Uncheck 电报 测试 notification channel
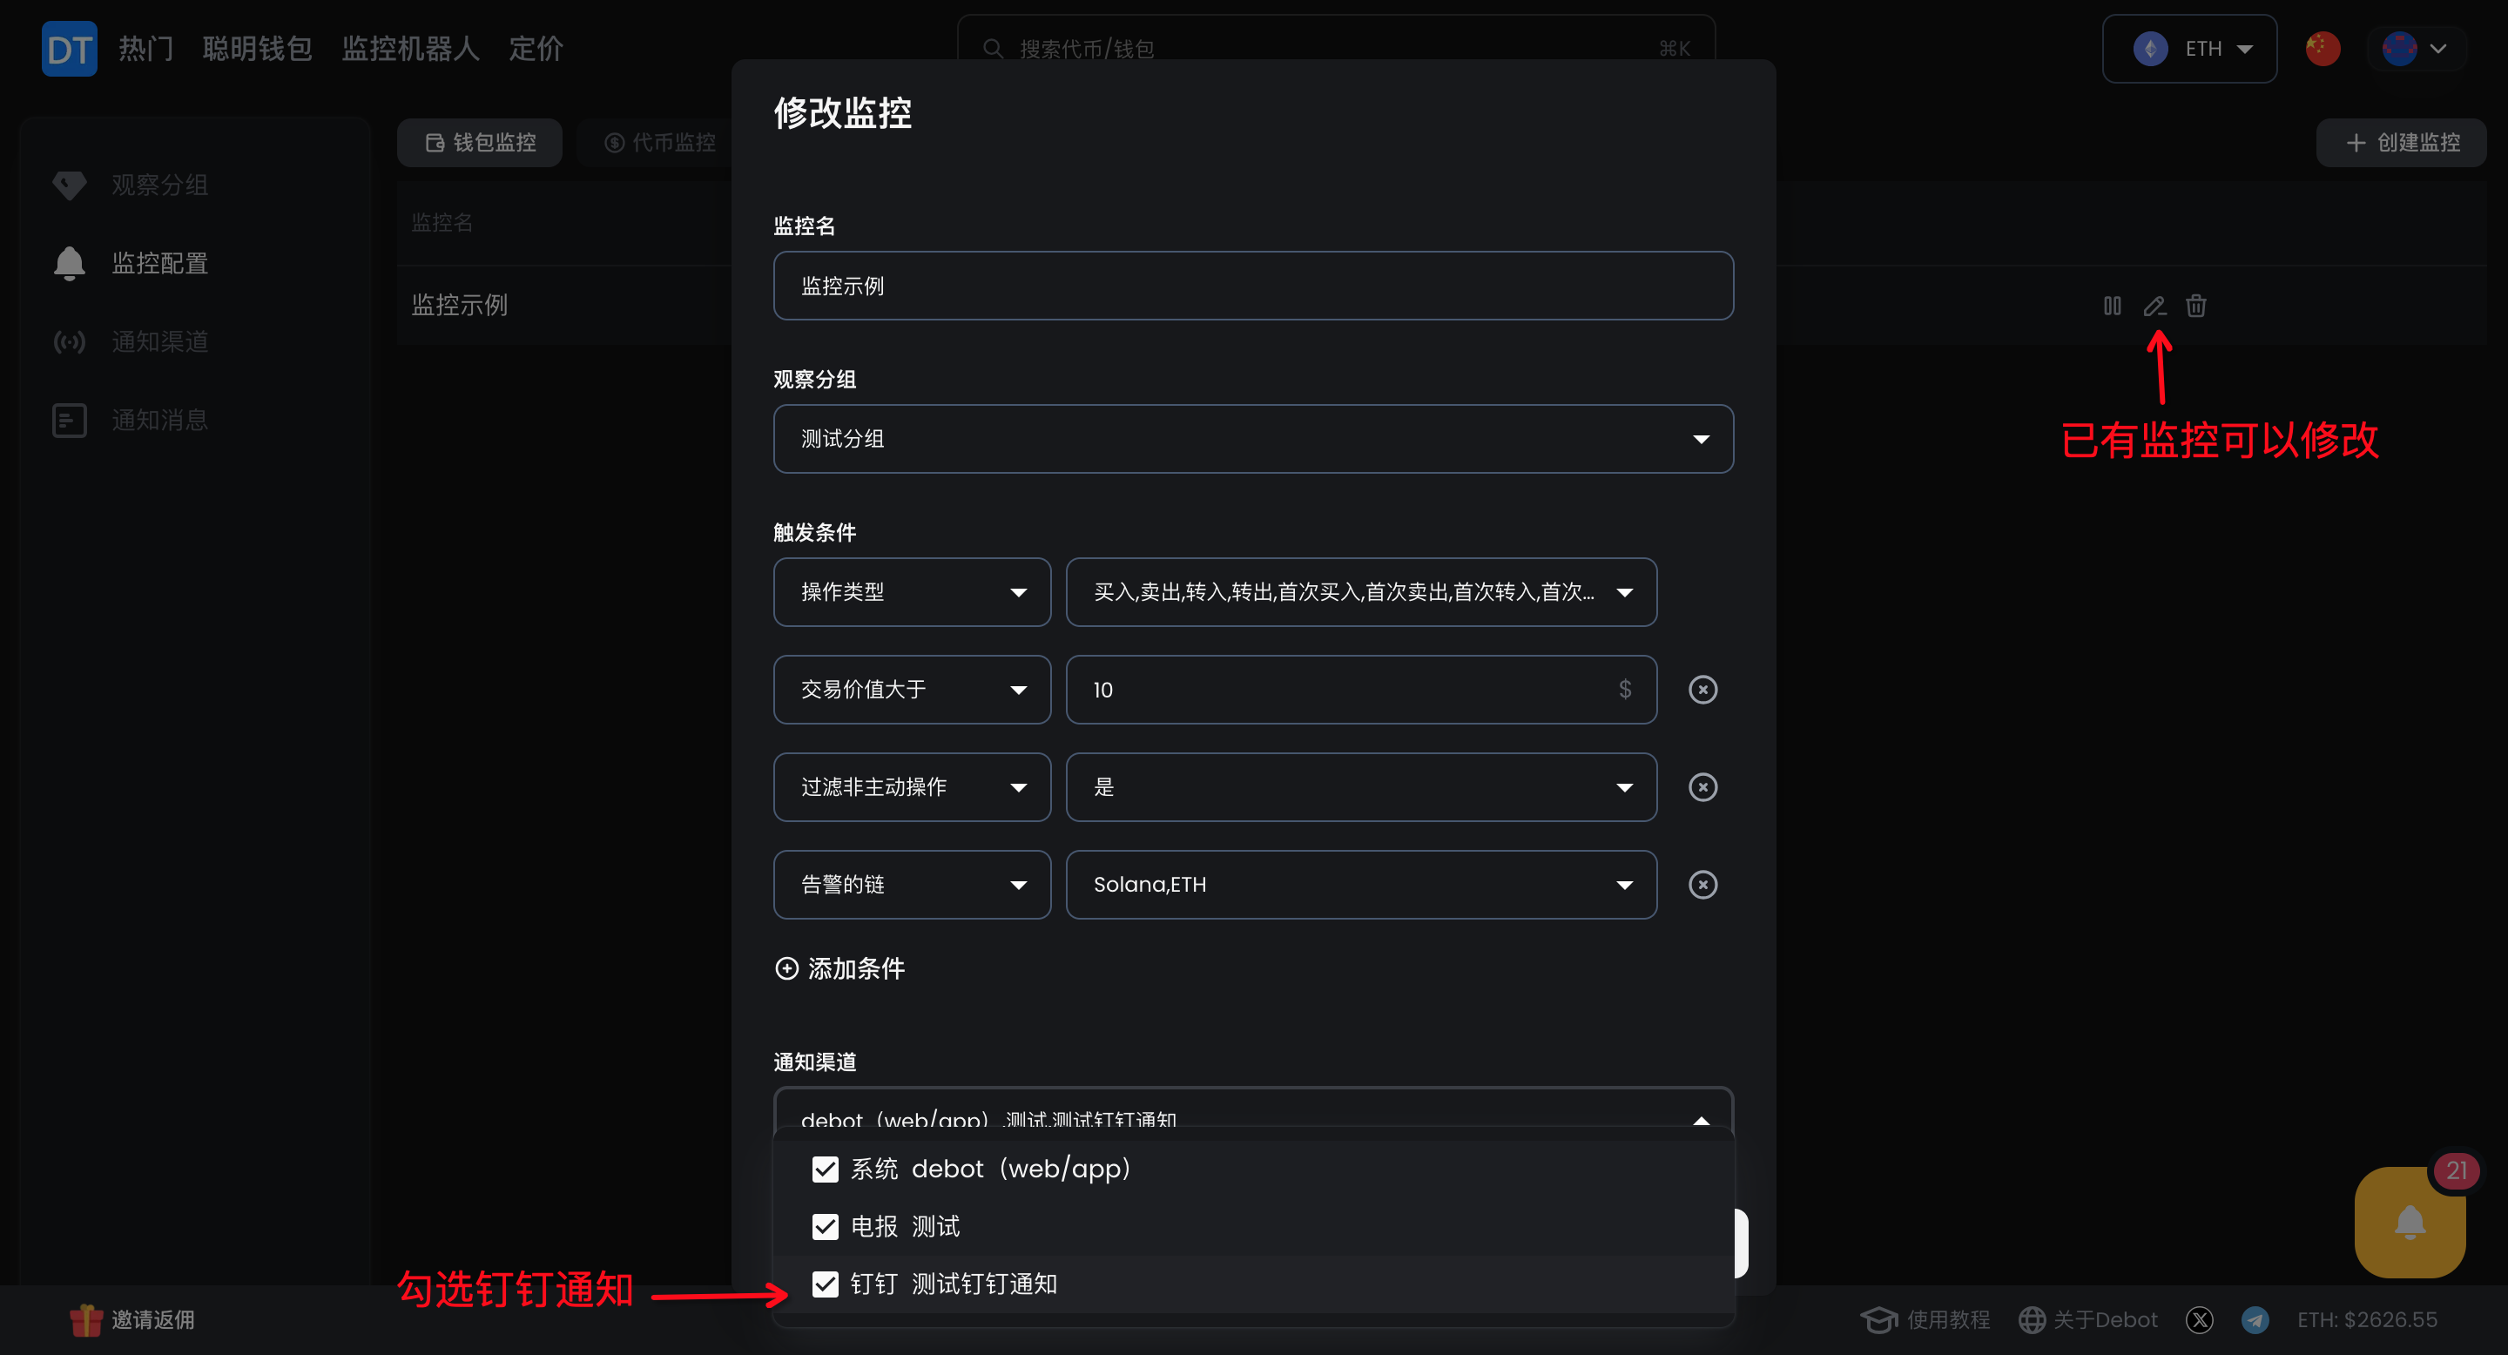 coord(825,1226)
